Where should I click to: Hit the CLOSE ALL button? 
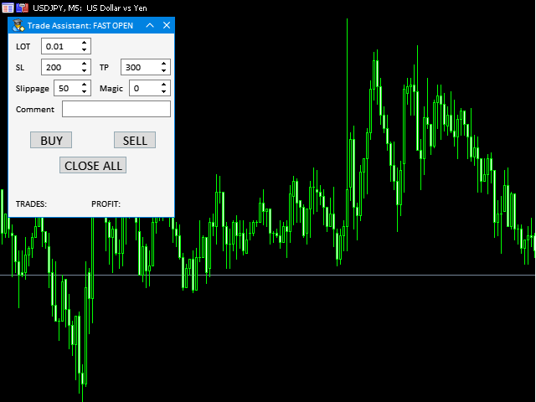(93, 166)
